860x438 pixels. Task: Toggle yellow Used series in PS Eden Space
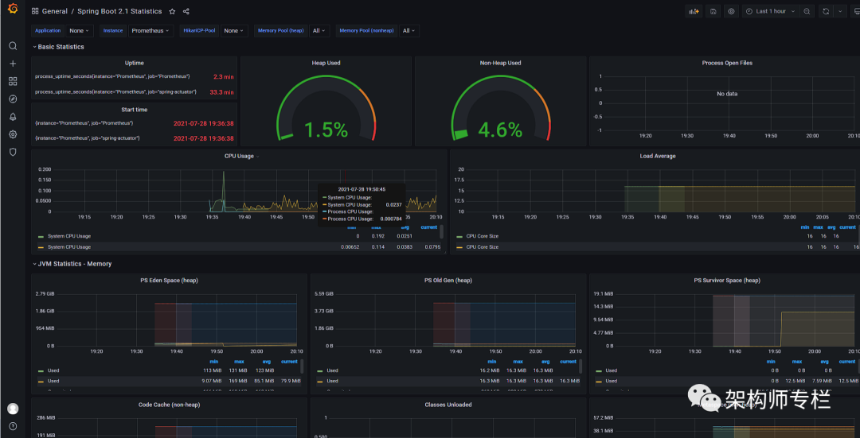click(x=53, y=381)
